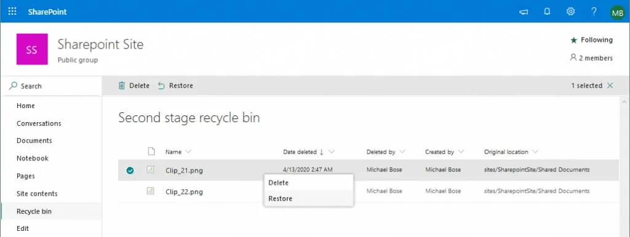This screenshot has height=237, width=630.
Task: Open the settings gear
Action: [x=570, y=11]
